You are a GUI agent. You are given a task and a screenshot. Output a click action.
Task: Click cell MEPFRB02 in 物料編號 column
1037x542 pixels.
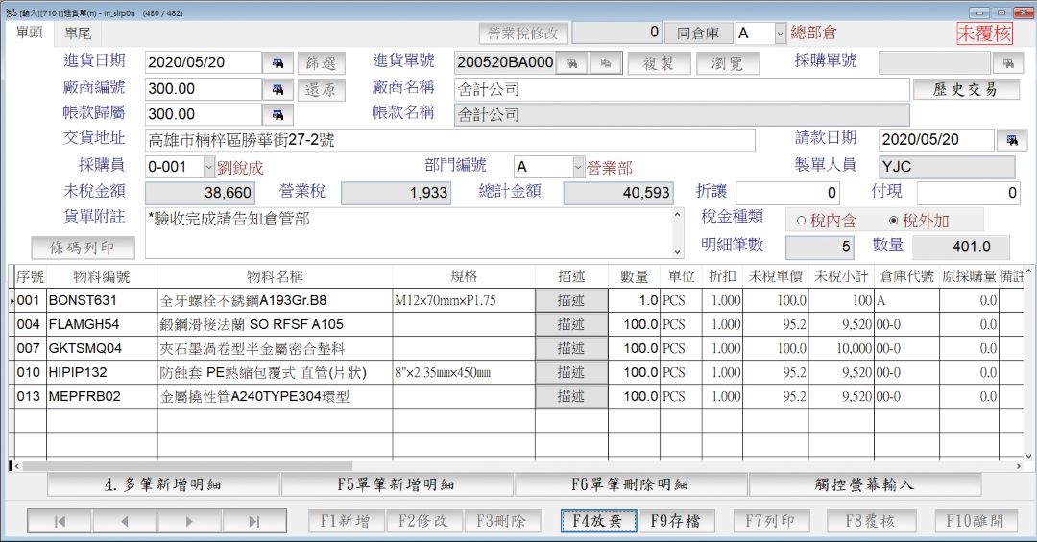tap(102, 396)
